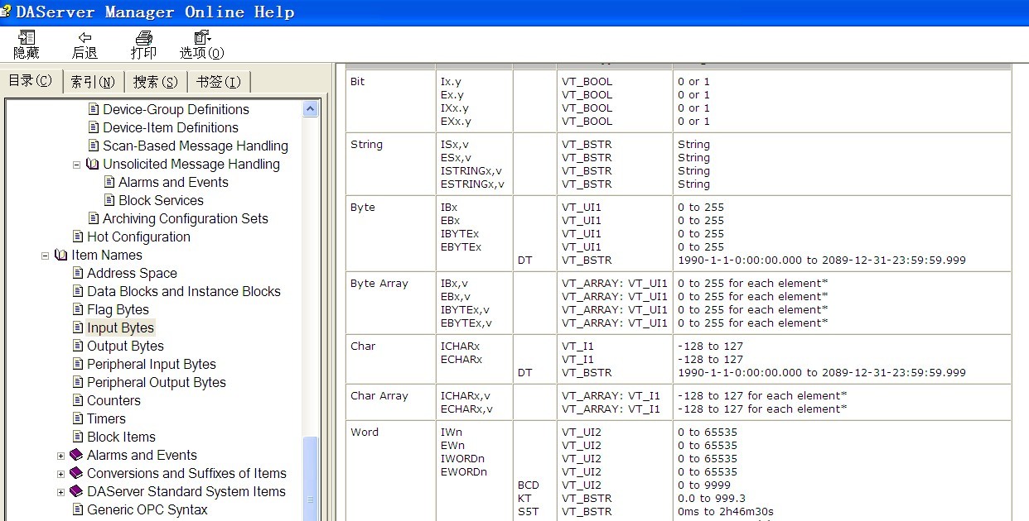Click the Counters page icon
This screenshot has width=1029, height=521.
[x=78, y=400]
